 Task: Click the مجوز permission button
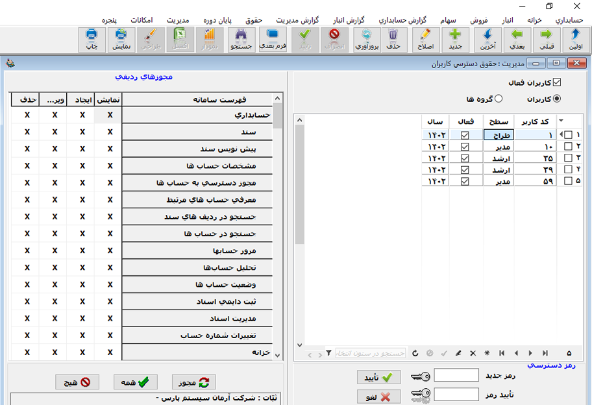(193, 382)
